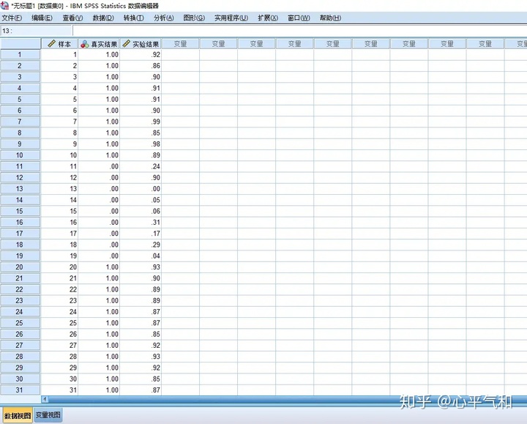This screenshot has width=527, height=424.
Task: Click 实验结果 cell .04 in row 19
Action: pos(141,256)
